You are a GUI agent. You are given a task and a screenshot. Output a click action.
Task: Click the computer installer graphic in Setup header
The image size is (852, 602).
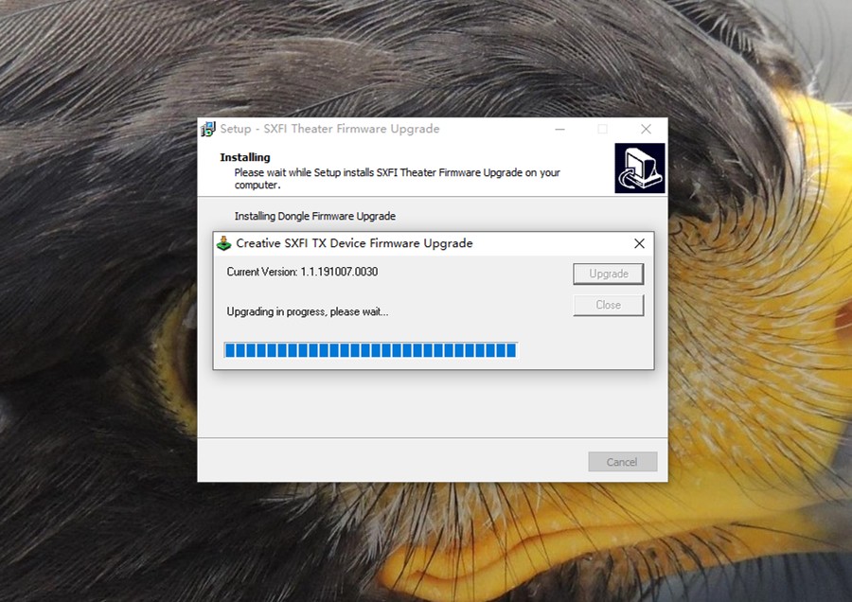pos(639,168)
